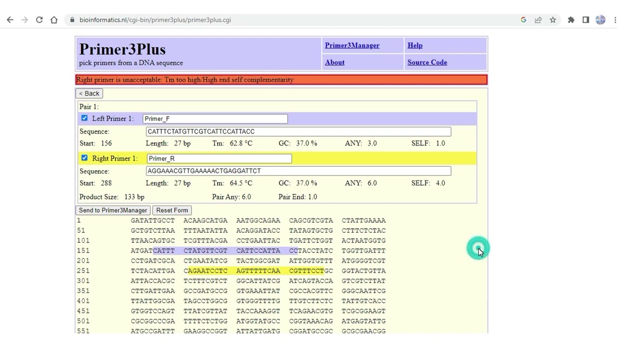Viewport: 617px width, 347px height.
Task: Click the 'Pair 1:' label
Action: [x=89, y=107]
